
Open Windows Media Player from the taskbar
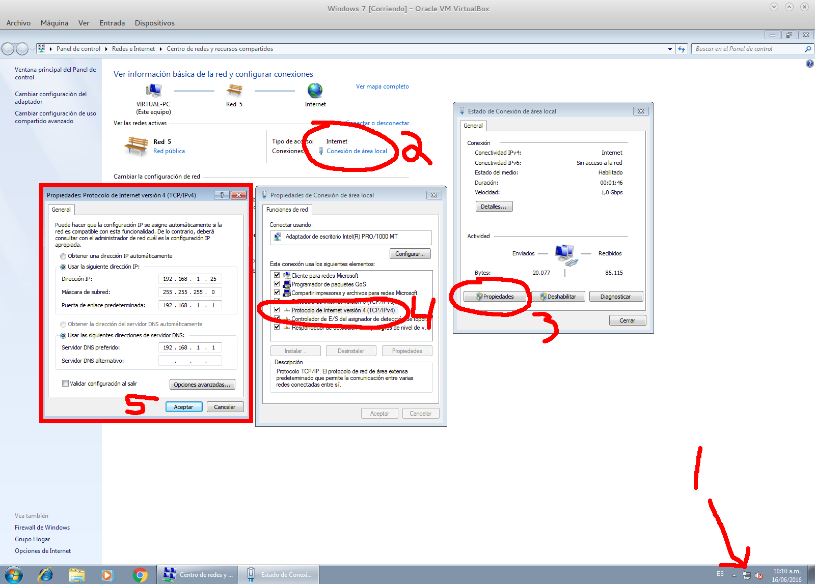click(107, 575)
